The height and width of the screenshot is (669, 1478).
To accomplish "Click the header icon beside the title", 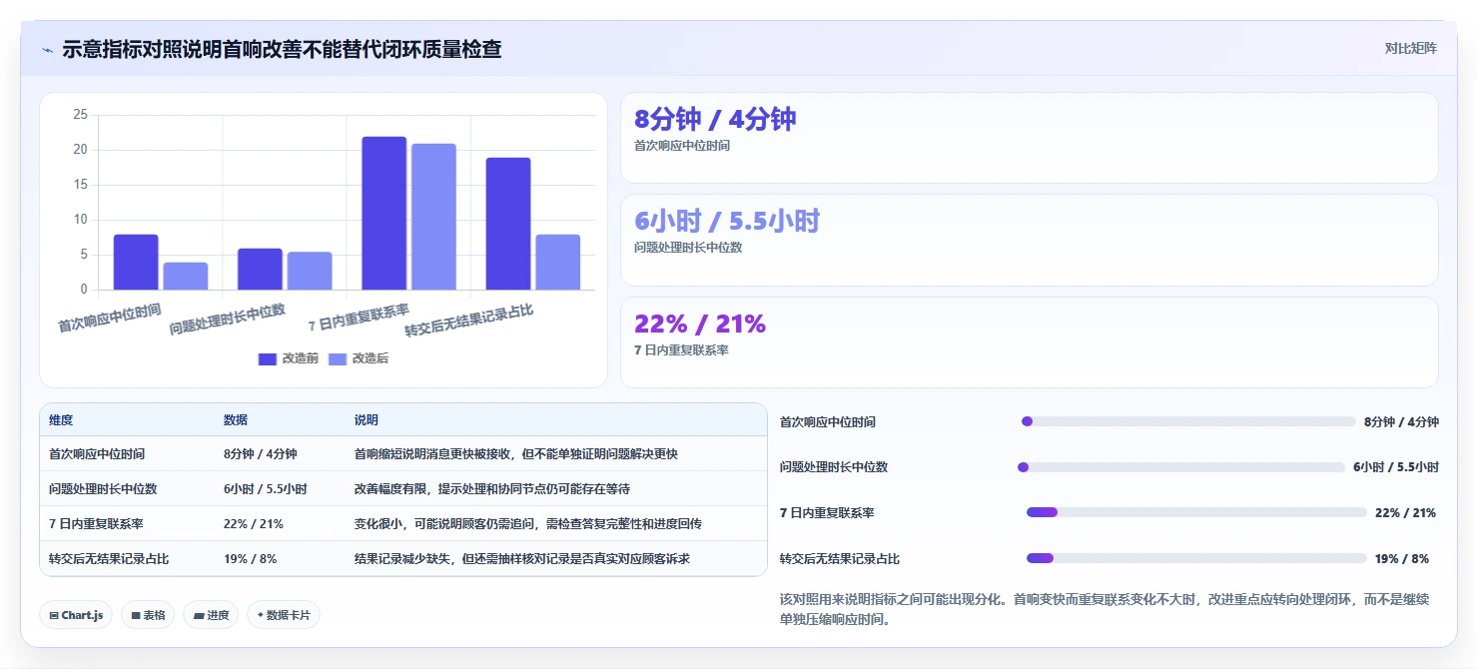I will coord(48,50).
